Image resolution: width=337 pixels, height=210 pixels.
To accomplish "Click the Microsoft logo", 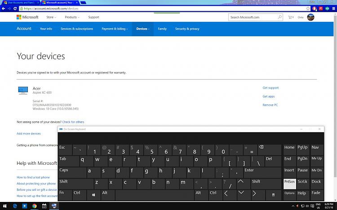I will 27,17.
